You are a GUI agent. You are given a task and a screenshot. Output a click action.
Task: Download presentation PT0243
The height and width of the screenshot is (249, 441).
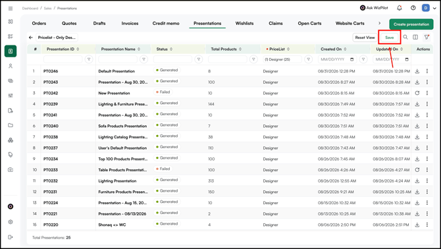417,82
